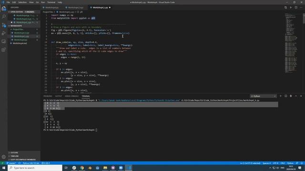
Task: Open the Go menu
Action: tap(37, 2)
